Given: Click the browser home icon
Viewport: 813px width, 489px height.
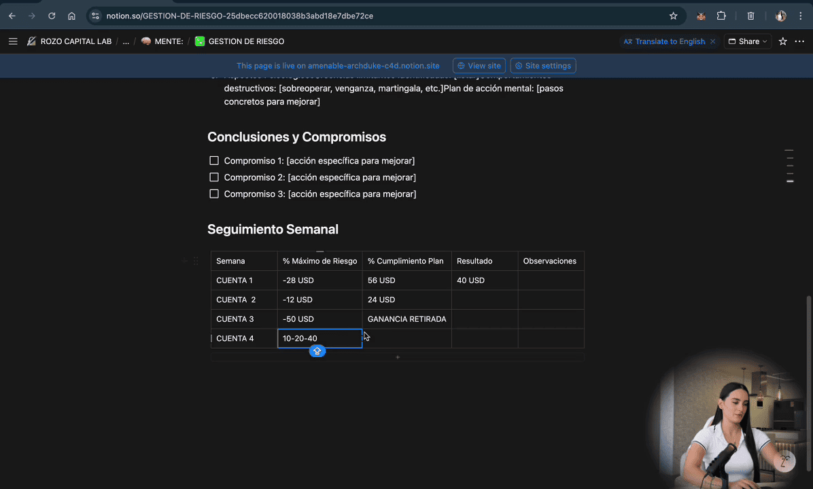Looking at the screenshot, I should point(71,16).
